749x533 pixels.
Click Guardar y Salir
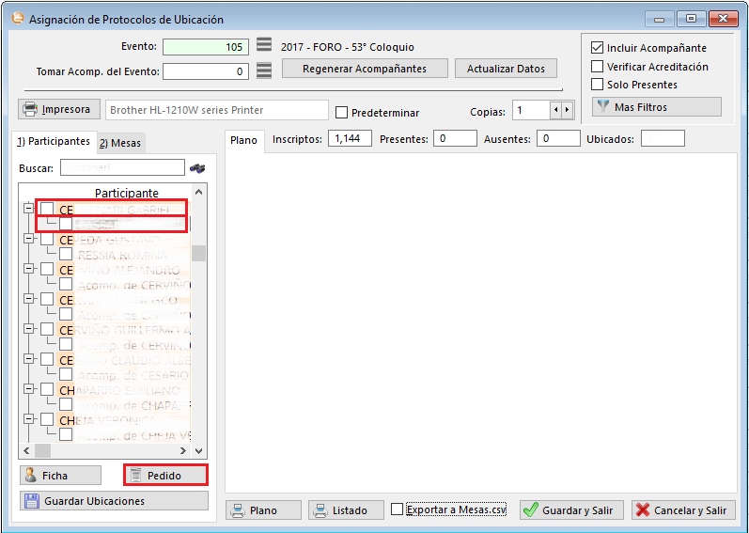(x=569, y=510)
